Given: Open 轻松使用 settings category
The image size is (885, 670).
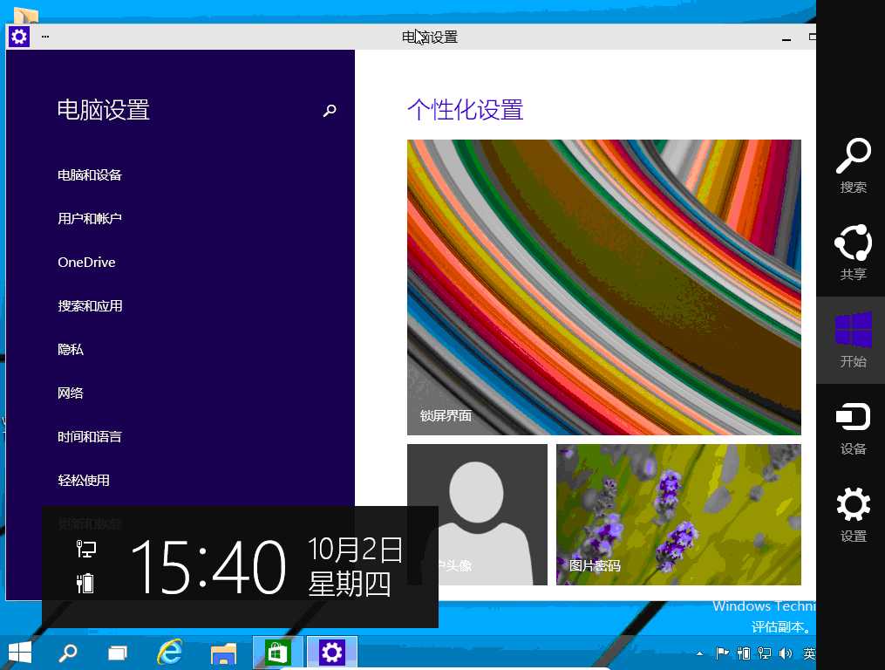Looking at the screenshot, I should click(x=84, y=480).
